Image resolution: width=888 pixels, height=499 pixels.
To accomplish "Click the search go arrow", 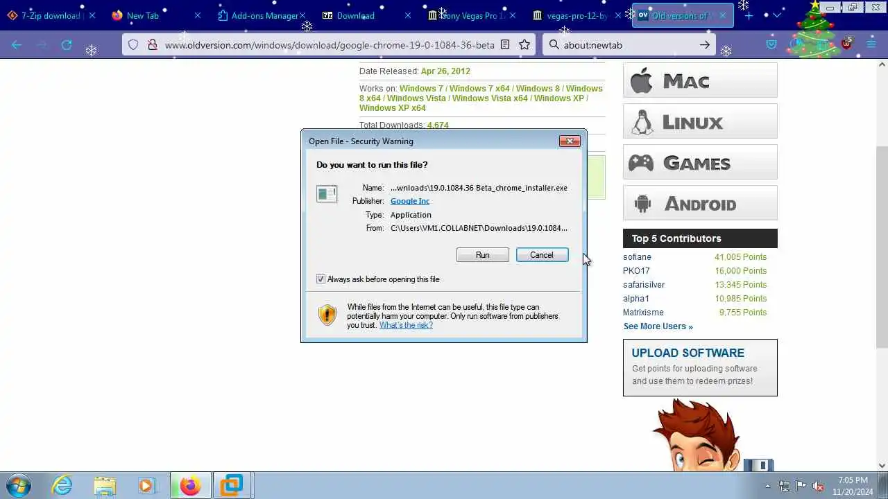I will [x=705, y=44].
